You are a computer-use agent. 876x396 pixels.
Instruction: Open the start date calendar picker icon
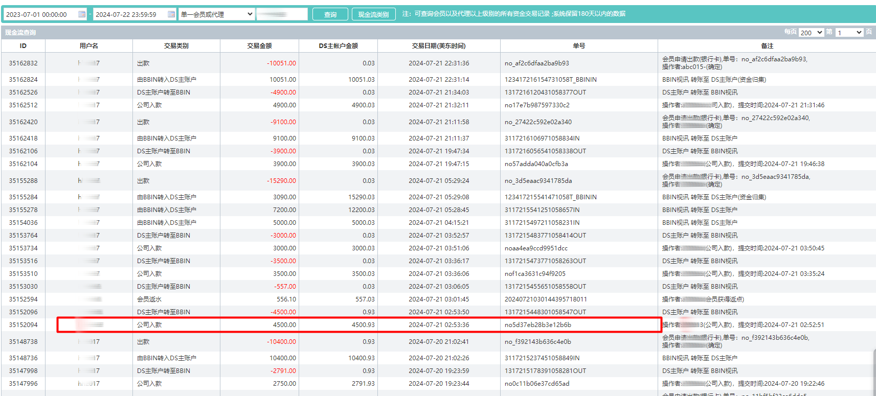click(x=82, y=14)
